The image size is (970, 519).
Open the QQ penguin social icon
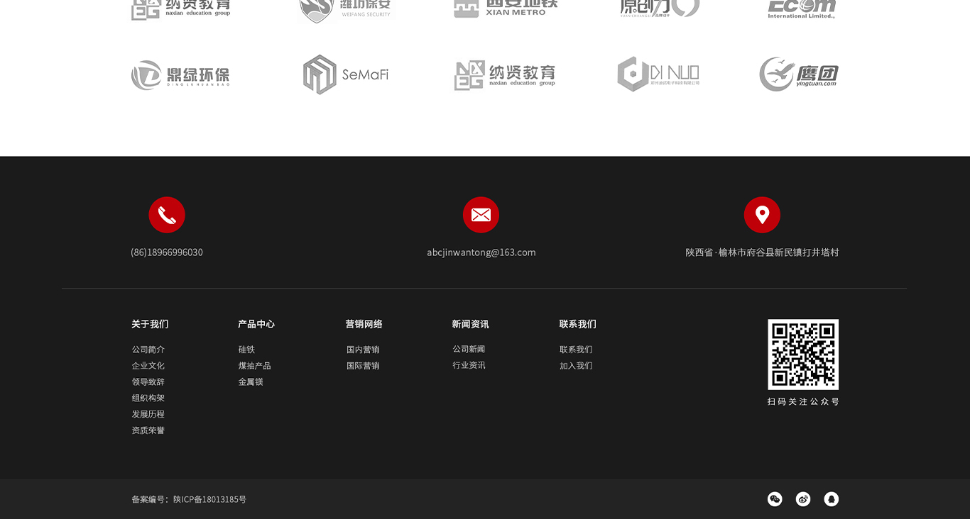[832, 499]
